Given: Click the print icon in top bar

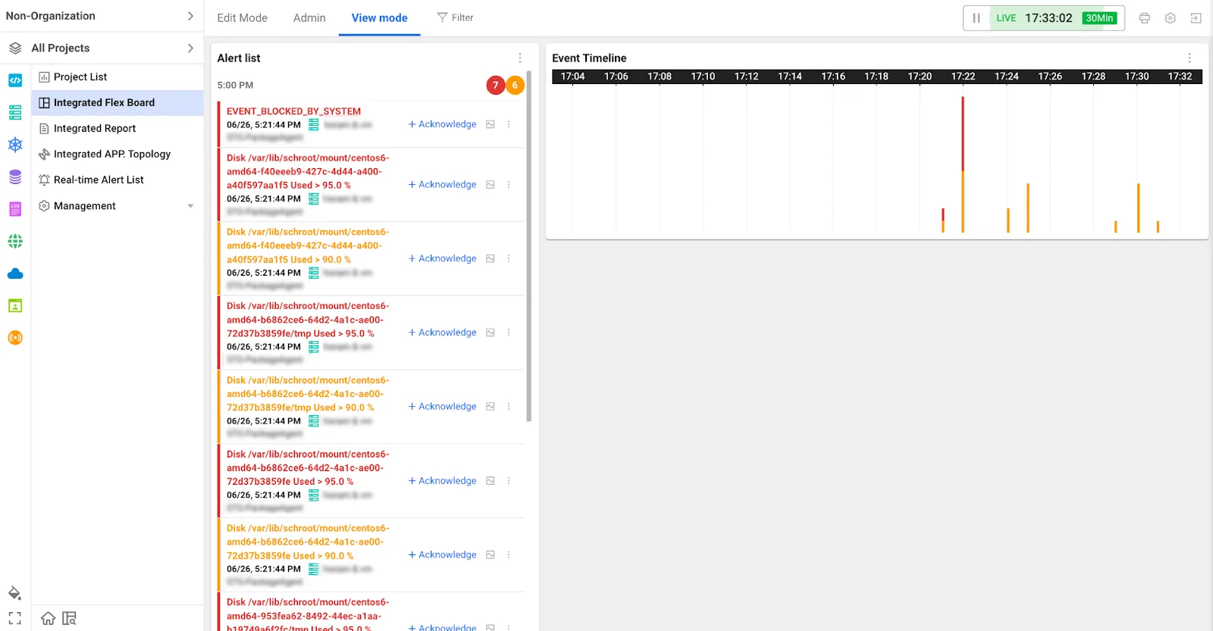Looking at the screenshot, I should [1145, 18].
